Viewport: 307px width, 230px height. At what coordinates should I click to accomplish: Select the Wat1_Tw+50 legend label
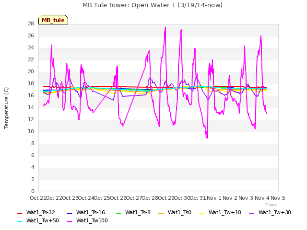click(x=43, y=220)
